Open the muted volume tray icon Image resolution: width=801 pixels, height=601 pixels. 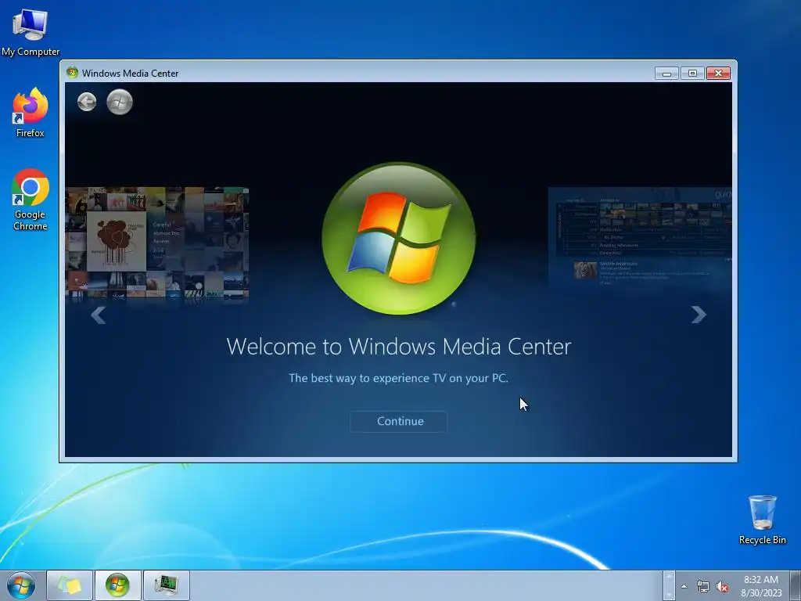click(x=722, y=586)
